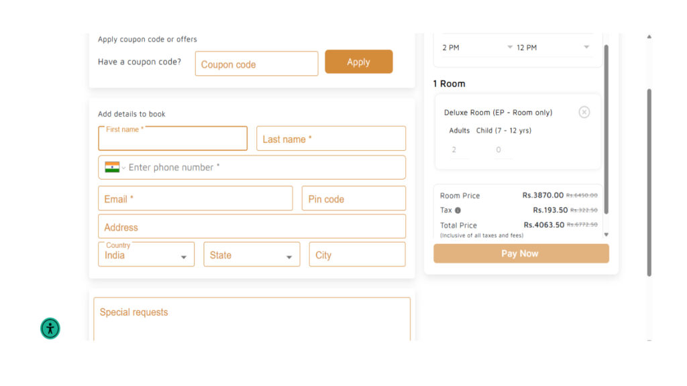
Task: Click the Email input field
Action: coord(195,199)
